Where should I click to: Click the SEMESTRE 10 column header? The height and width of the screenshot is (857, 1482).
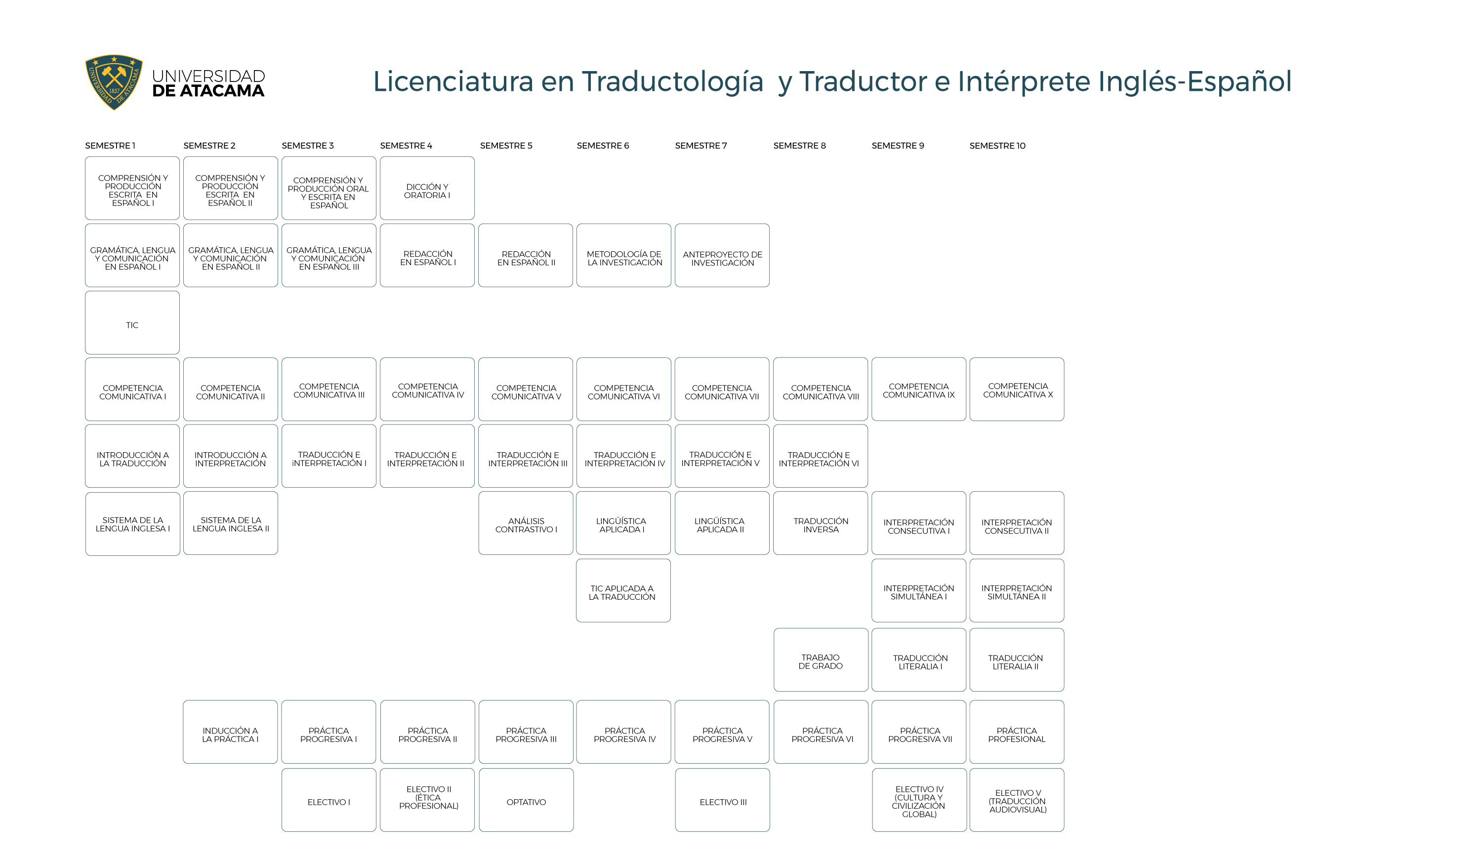pos(997,146)
